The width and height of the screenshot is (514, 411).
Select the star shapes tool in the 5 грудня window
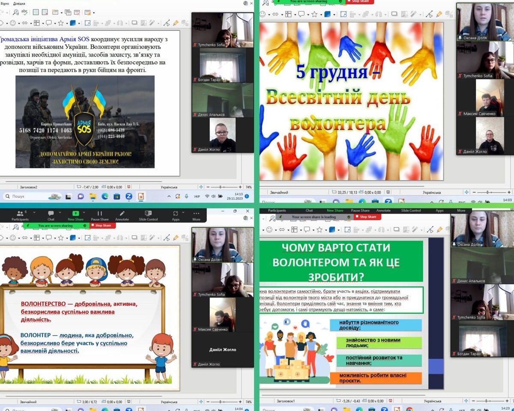pos(314,14)
